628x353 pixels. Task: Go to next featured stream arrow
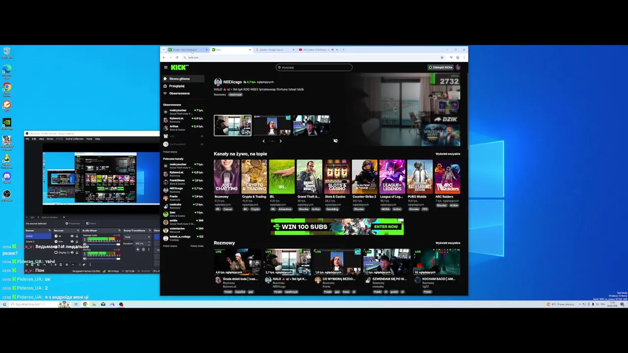(x=280, y=141)
